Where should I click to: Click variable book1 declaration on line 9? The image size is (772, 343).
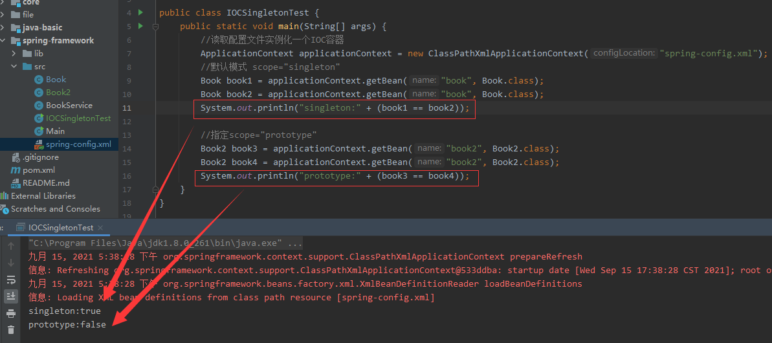coord(239,81)
